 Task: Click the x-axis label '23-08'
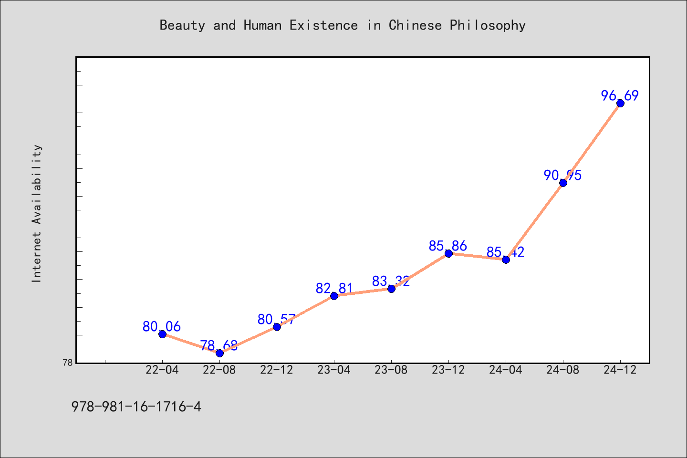click(391, 370)
